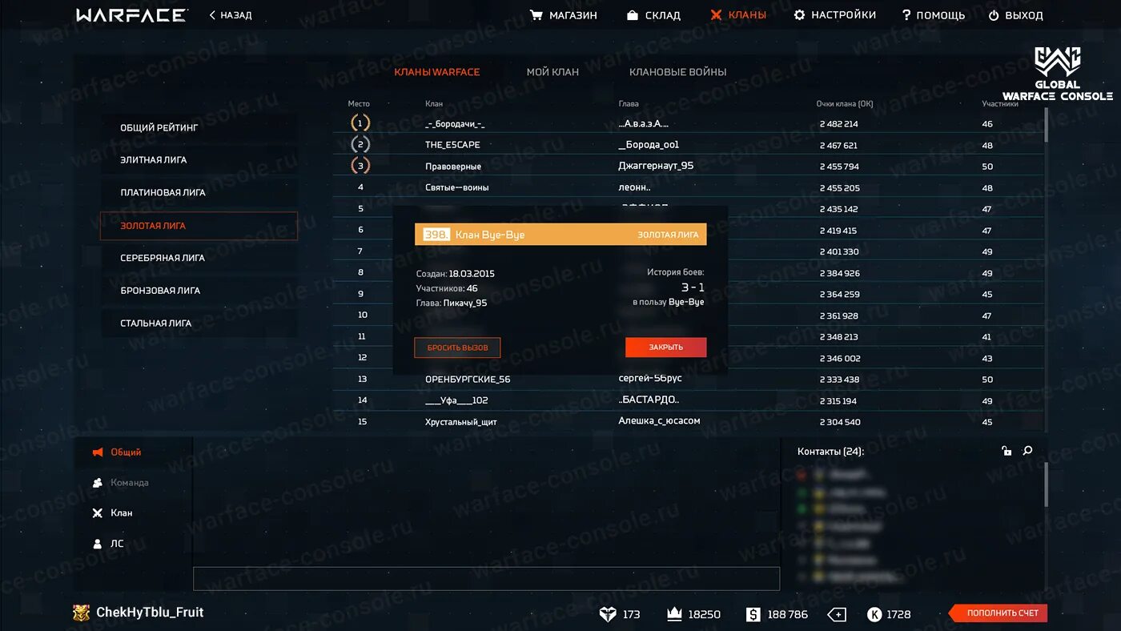The image size is (1121, 631).
Task: Click leader name Джаггернаут_95
Action: (x=656, y=166)
